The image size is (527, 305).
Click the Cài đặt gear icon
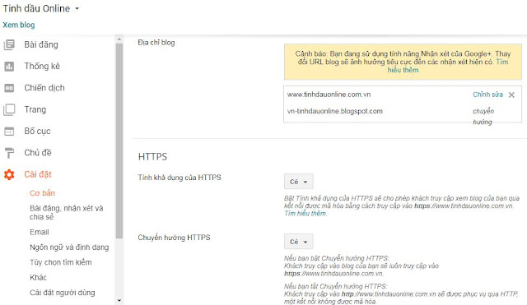(x=9, y=174)
